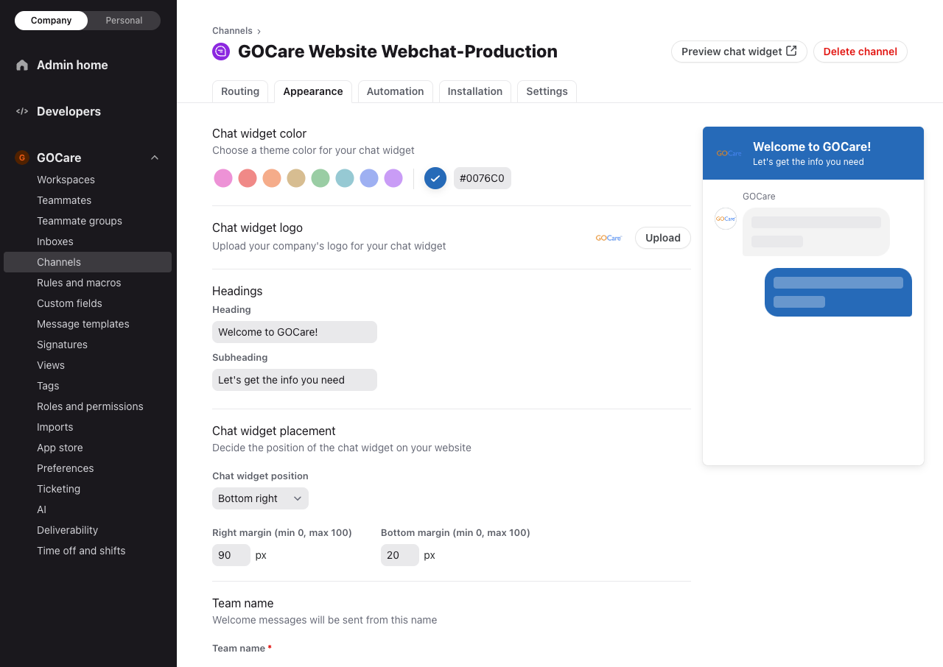Go to the Settings tab
The height and width of the screenshot is (667, 943).
(x=547, y=91)
